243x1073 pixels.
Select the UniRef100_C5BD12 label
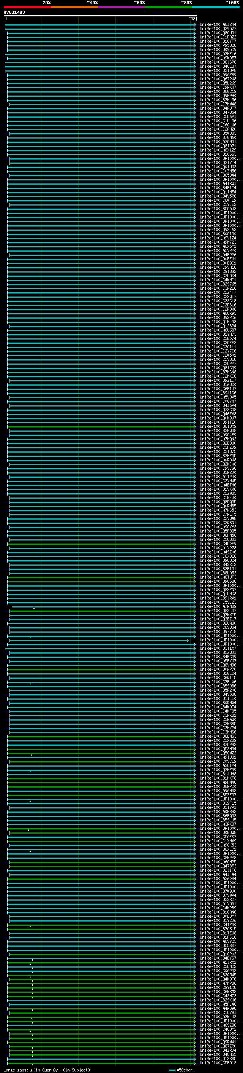pos(218,1063)
